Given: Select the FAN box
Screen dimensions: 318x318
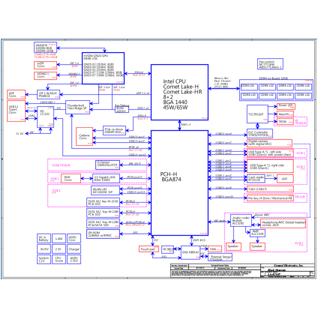Looking at the screenshot, I should tap(215, 249).
